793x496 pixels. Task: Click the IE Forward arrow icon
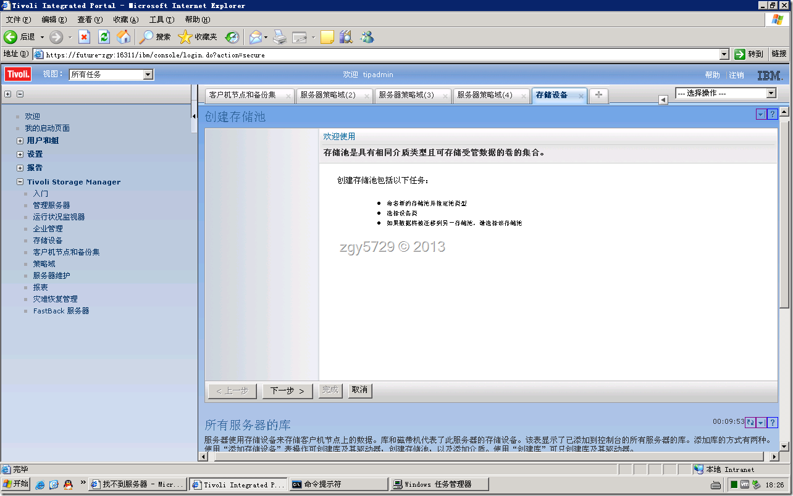tap(56, 37)
